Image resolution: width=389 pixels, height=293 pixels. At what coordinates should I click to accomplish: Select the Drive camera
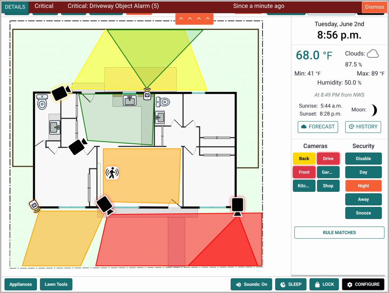328,159
